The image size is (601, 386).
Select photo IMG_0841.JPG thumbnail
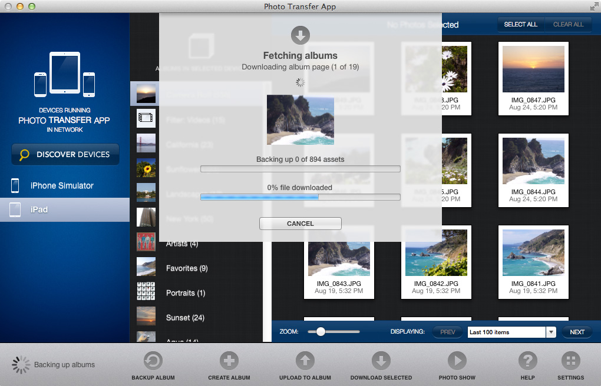point(533,253)
